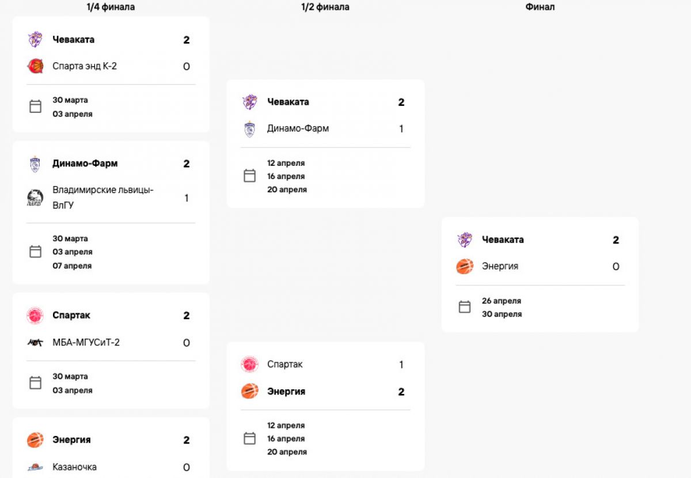Click МБА-МГУСиТ-2 team logo
The height and width of the screenshot is (478, 691).
click(35, 343)
